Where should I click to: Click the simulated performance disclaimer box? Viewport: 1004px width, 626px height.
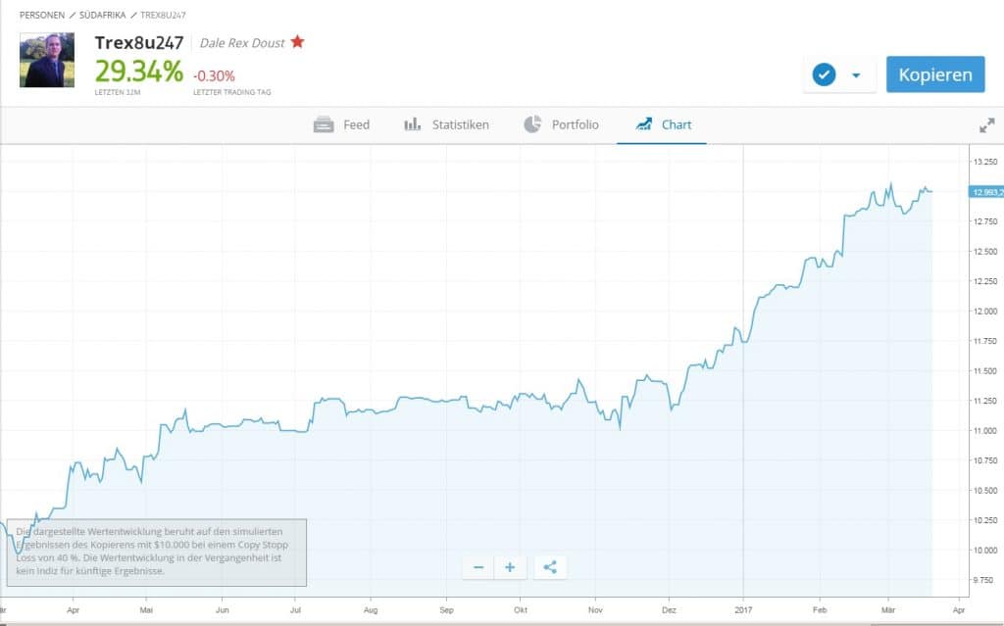click(157, 553)
